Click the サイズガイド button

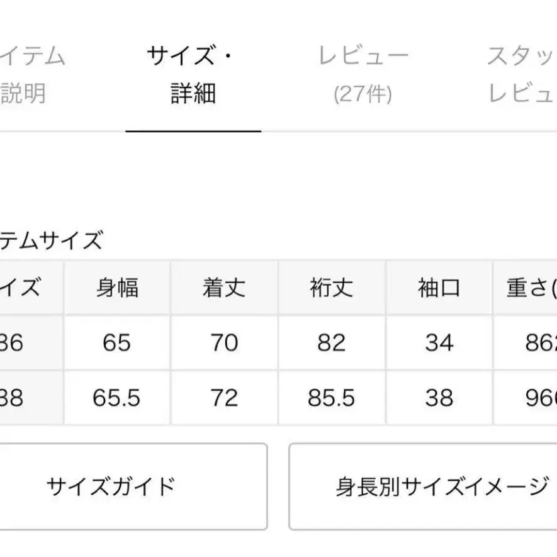click(x=111, y=487)
